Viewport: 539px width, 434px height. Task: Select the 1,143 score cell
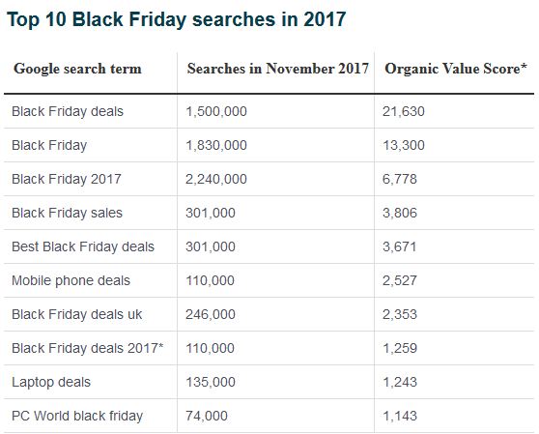400,416
